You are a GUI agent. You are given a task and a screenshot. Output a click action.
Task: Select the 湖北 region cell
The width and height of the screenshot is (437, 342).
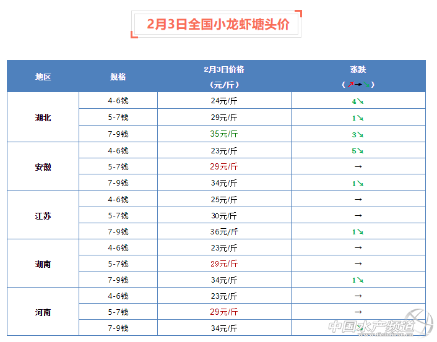coord(43,118)
